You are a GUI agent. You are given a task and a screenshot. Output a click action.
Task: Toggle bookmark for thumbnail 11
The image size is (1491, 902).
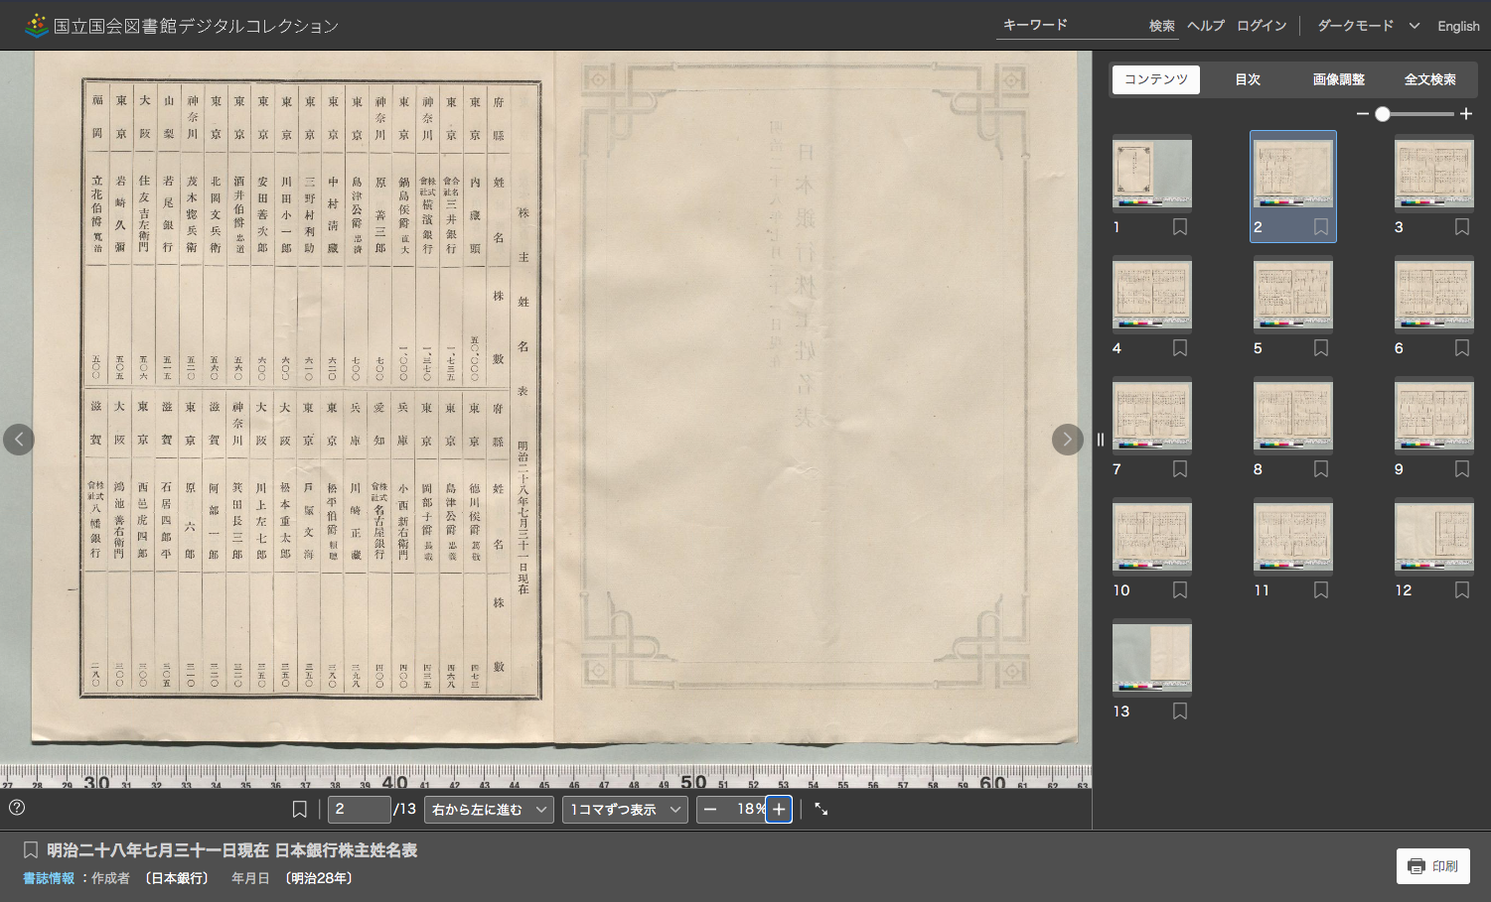point(1321,590)
